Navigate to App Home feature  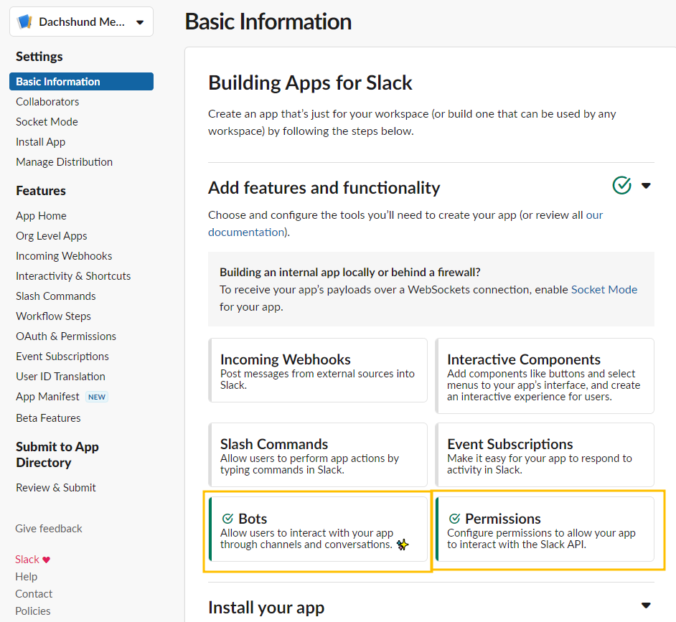point(42,215)
